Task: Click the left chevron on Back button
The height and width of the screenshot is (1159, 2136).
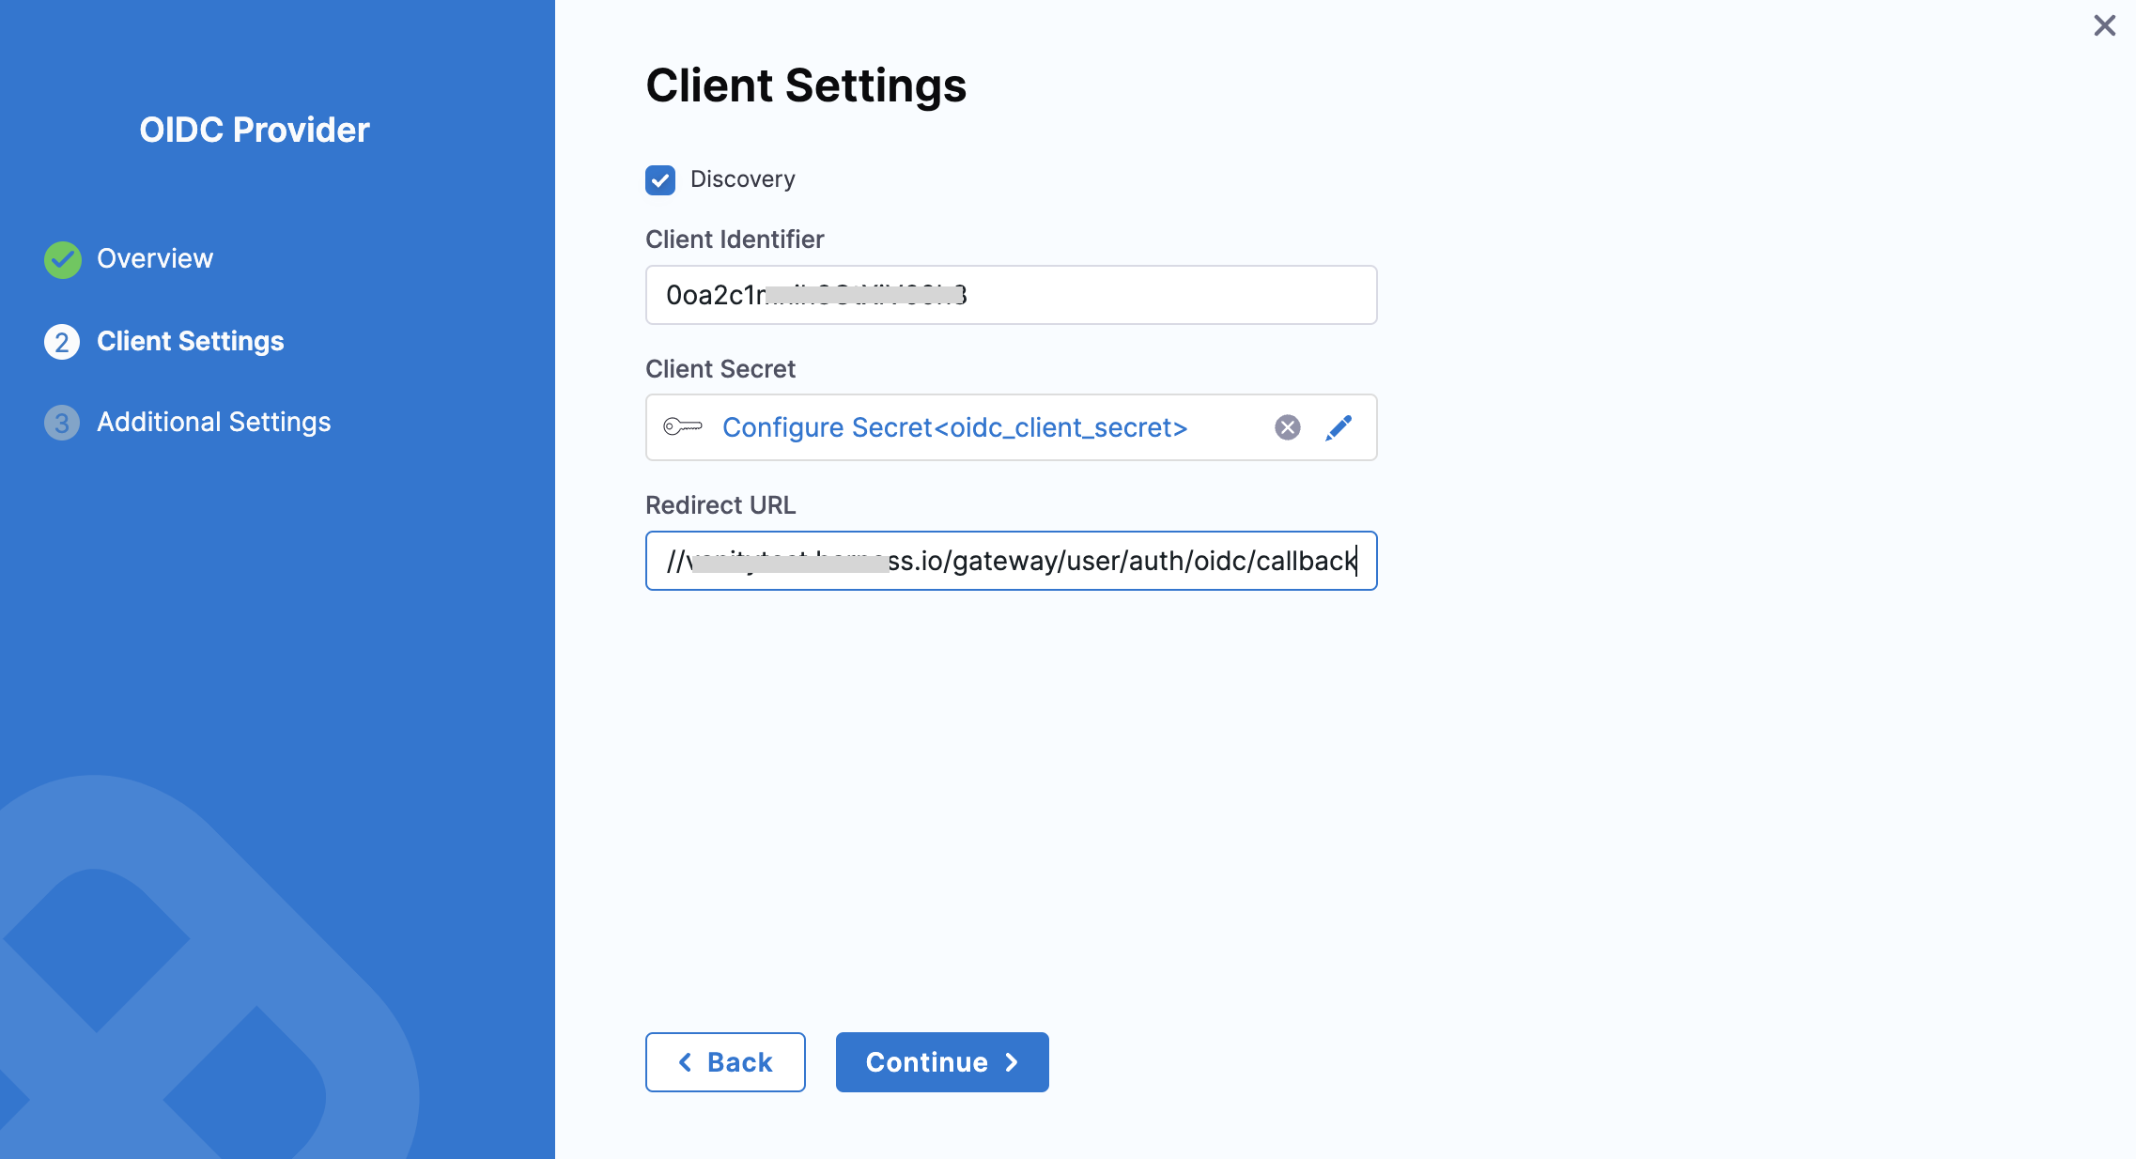Action: [686, 1062]
